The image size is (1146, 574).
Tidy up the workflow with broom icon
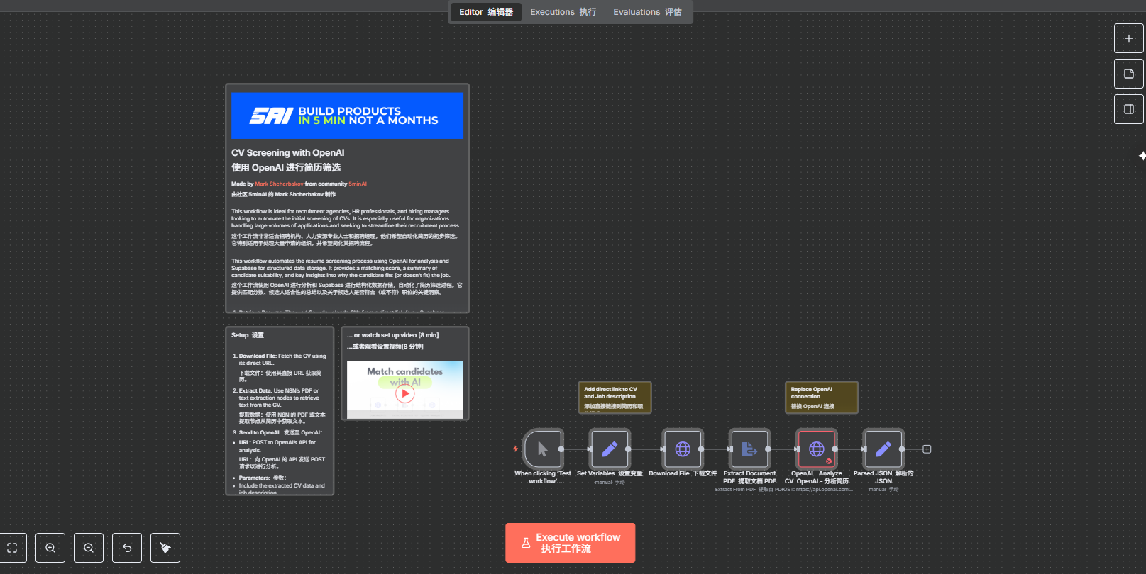(165, 548)
